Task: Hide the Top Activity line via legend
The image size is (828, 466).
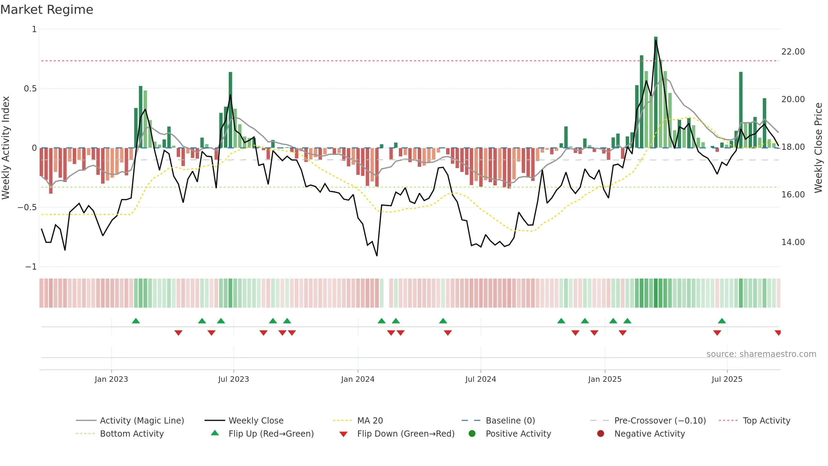Action: click(x=754, y=420)
